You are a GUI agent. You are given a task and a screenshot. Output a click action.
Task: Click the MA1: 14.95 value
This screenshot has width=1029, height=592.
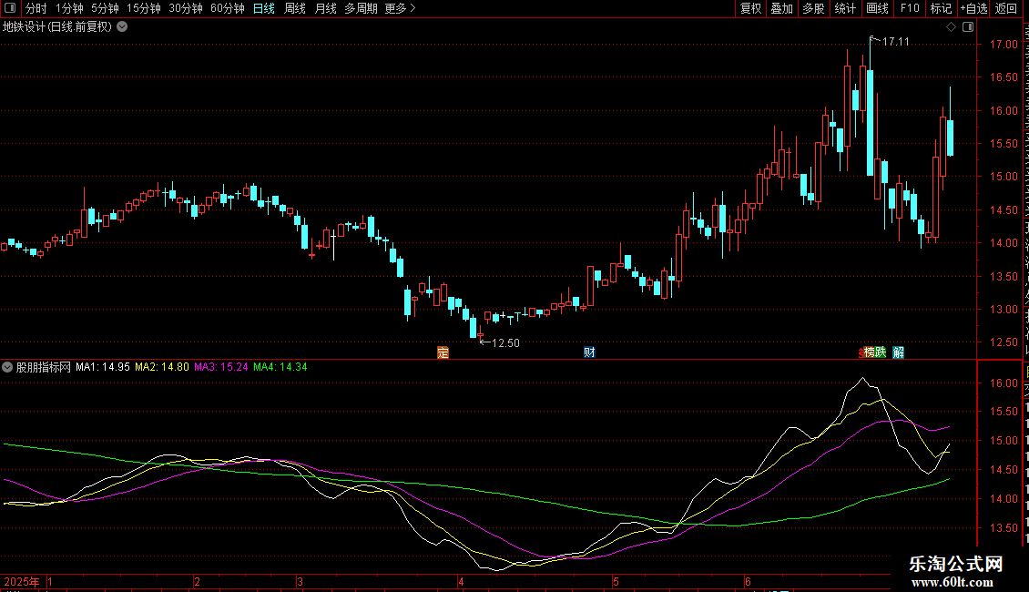pyautogui.click(x=102, y=367)
